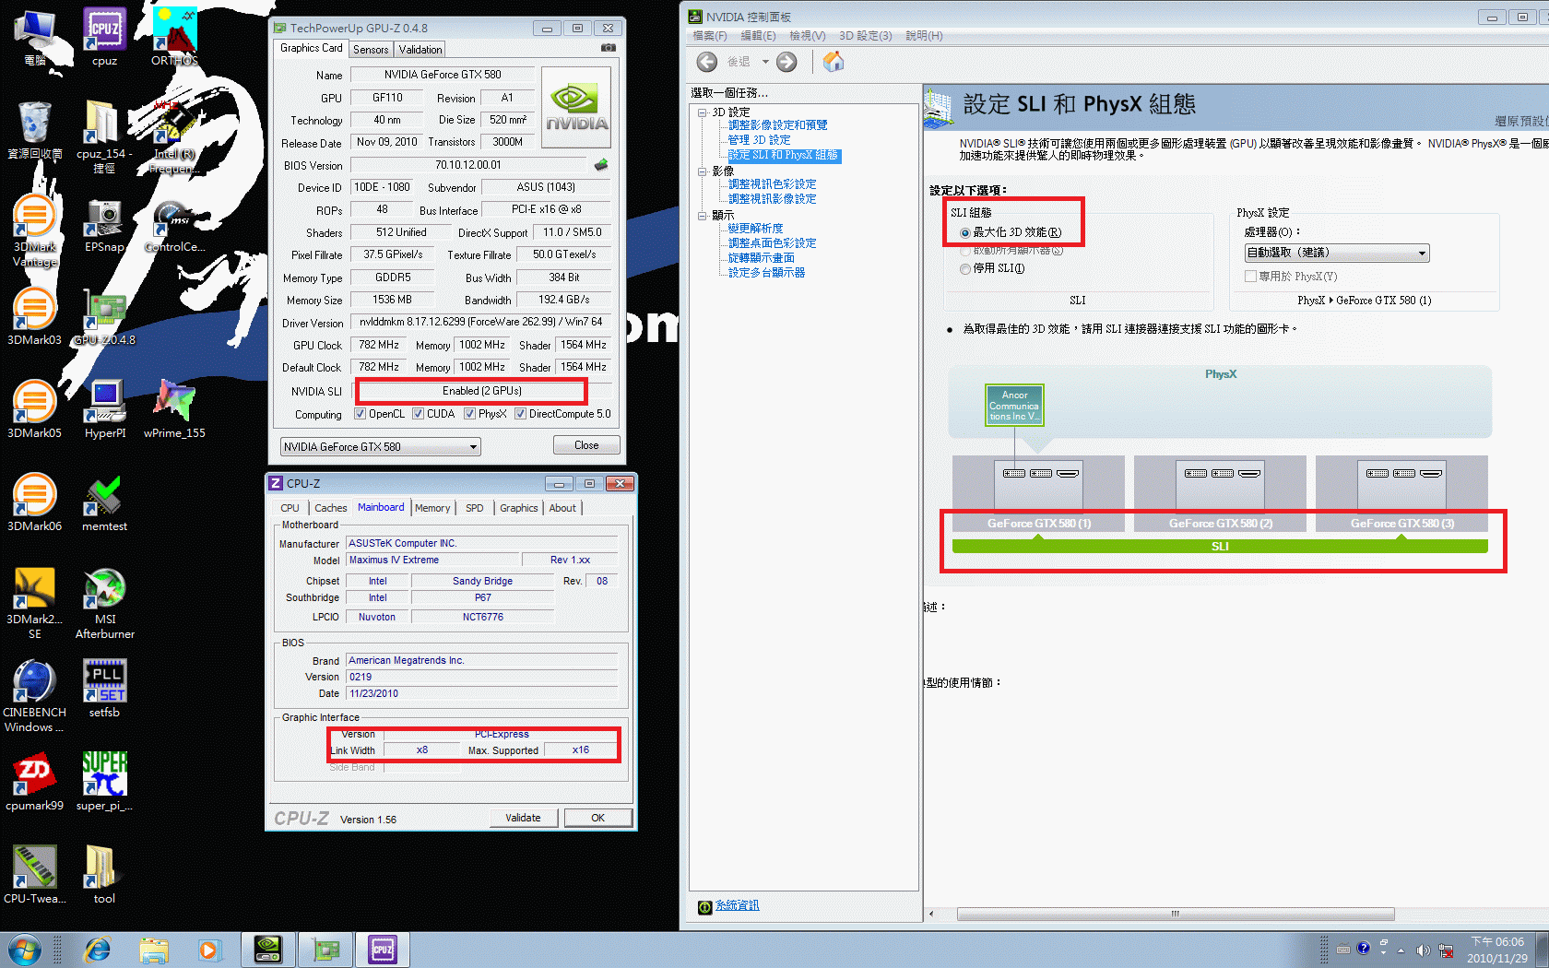Launch the 3DMark05 desktop shortcut
Viewport: 1549px width, 968px height.
point(35,409)
